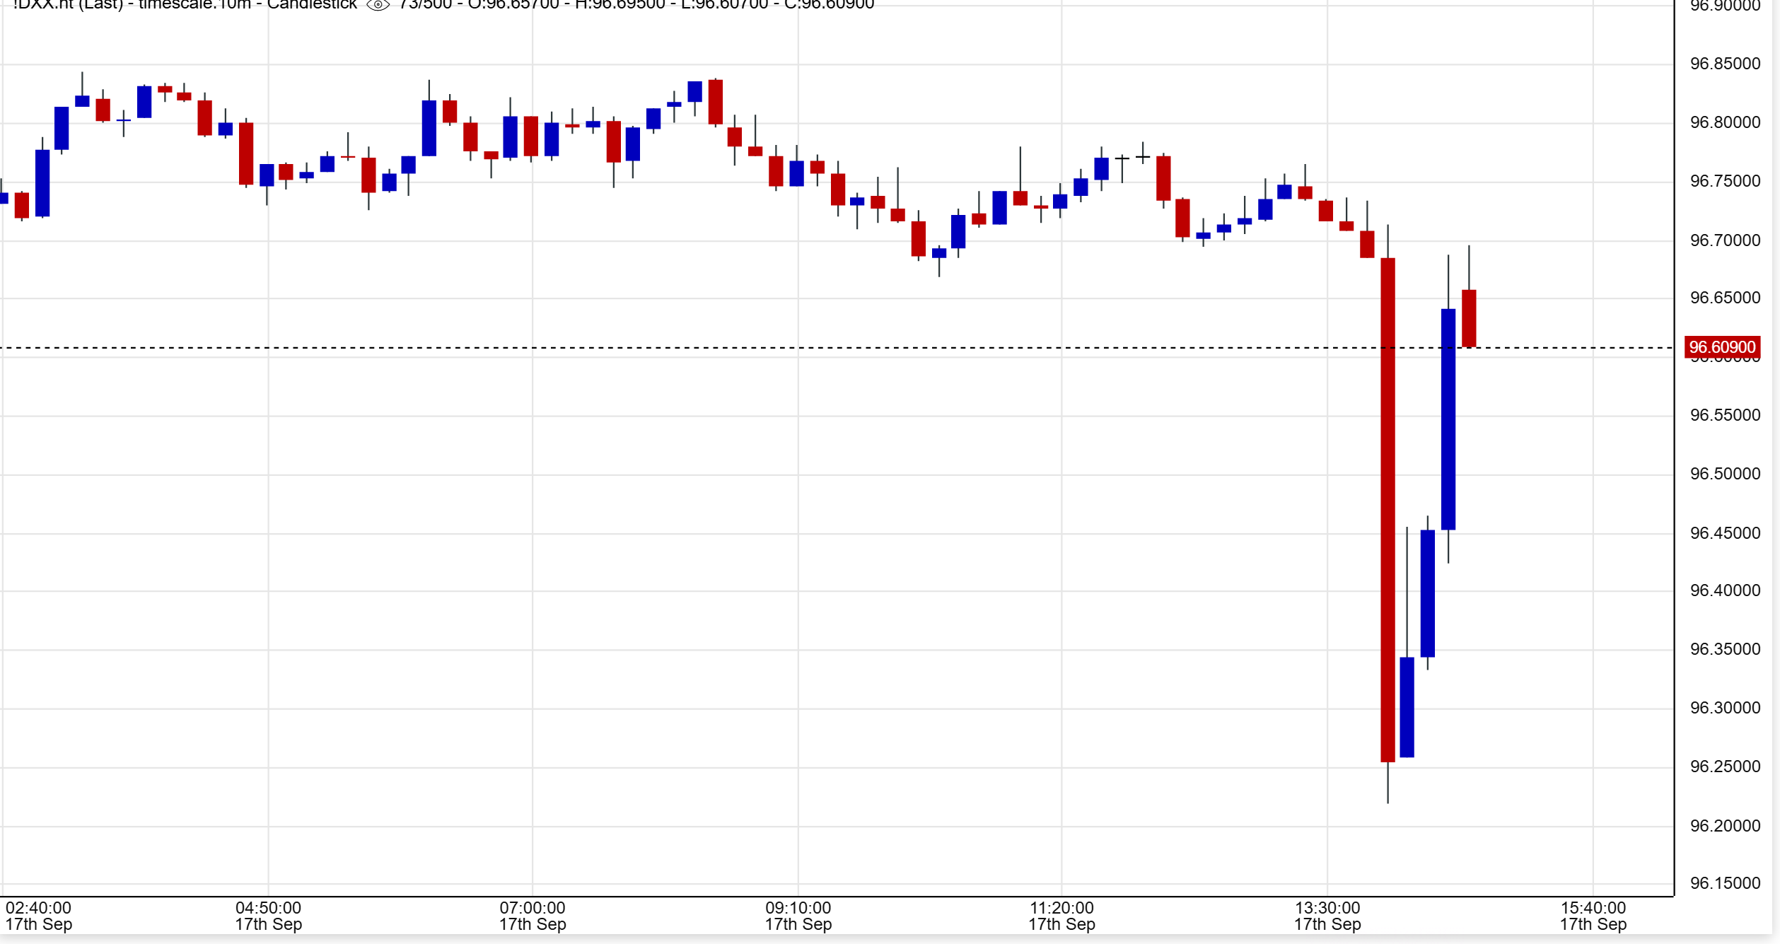Toggle the eye visibility icon in chart header
1780x944 pixels.
pos(378,5)
